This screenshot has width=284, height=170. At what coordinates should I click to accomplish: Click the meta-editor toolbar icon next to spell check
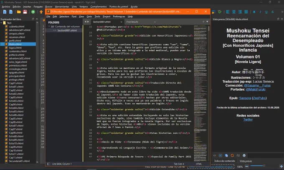point(213,12)
